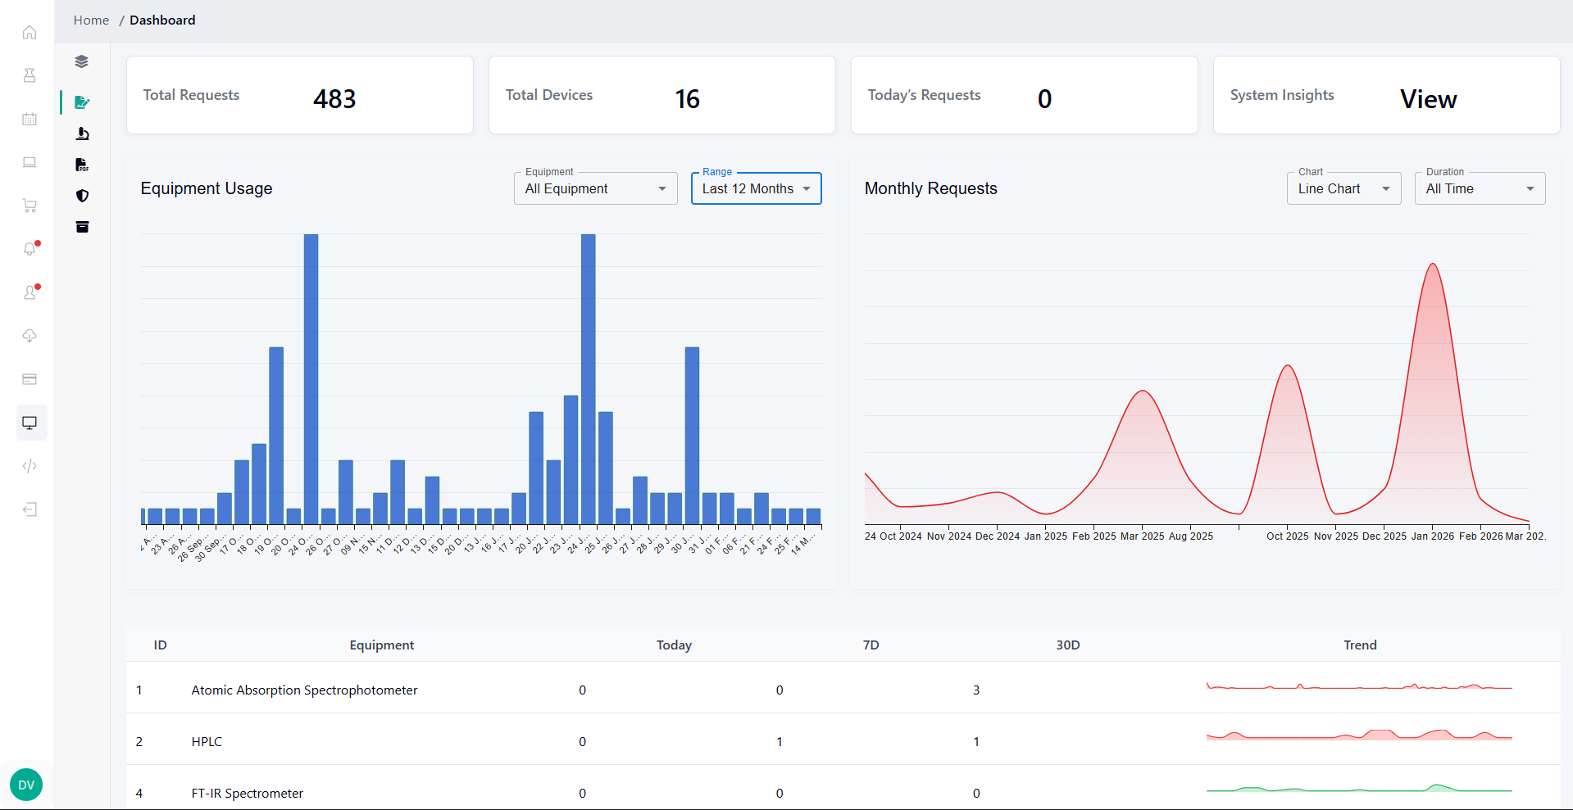Open the PDF file icon
This screenshot has height=810, width=1573.
(x=82, y=165)
